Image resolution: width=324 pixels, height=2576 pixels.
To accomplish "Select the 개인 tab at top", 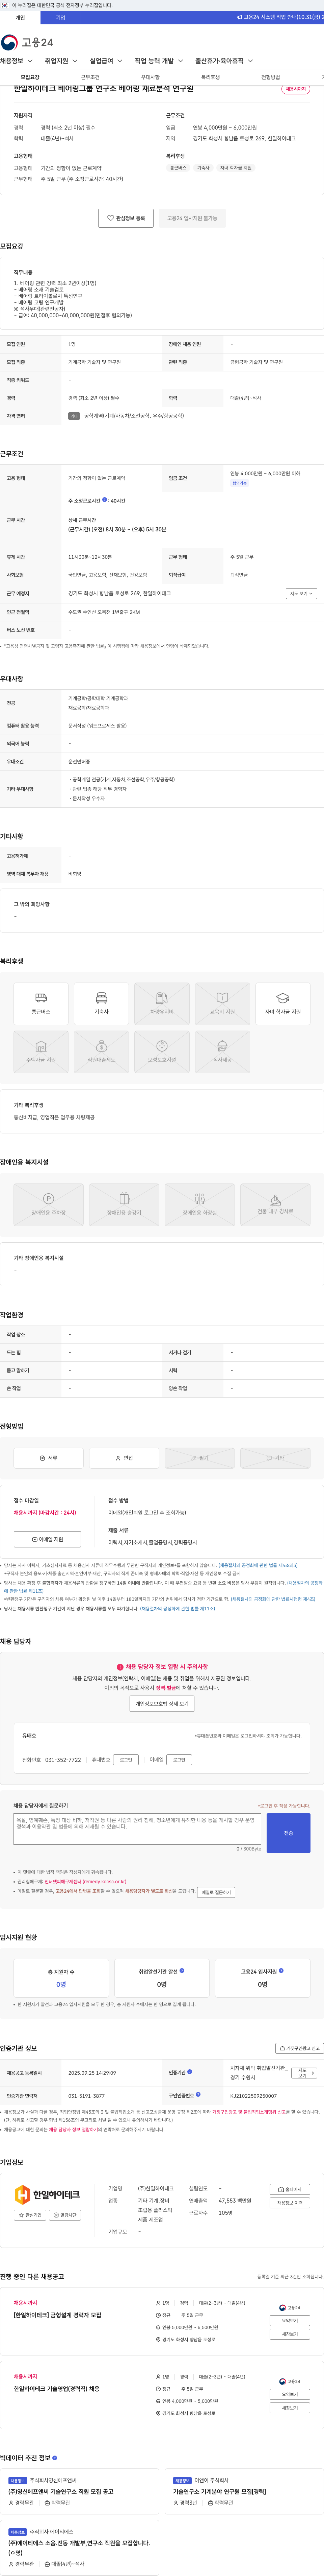I will (x=20, y=17).
